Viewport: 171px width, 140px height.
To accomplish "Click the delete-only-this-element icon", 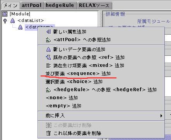I will [49, 125].
